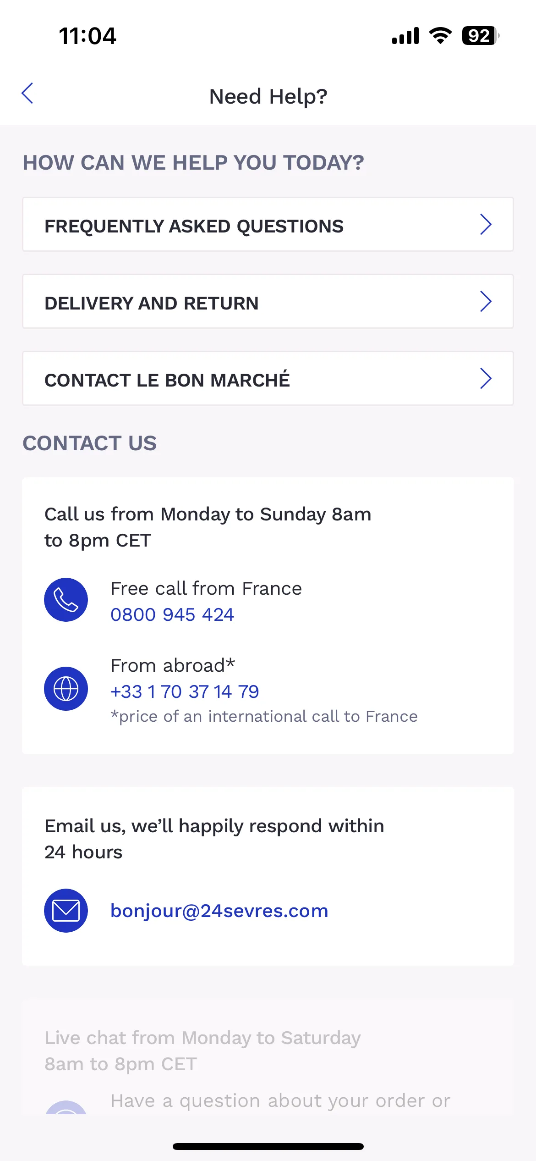Open Delivery and Return row
The width and height of the screenshot is (536, 1161).
[268, 301]
